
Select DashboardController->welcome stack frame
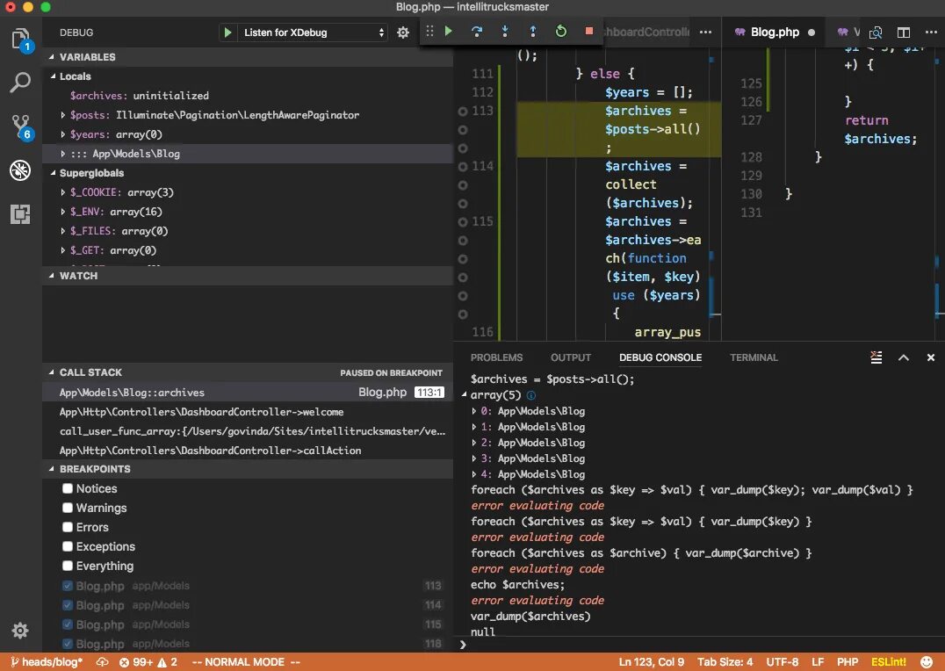248,412
